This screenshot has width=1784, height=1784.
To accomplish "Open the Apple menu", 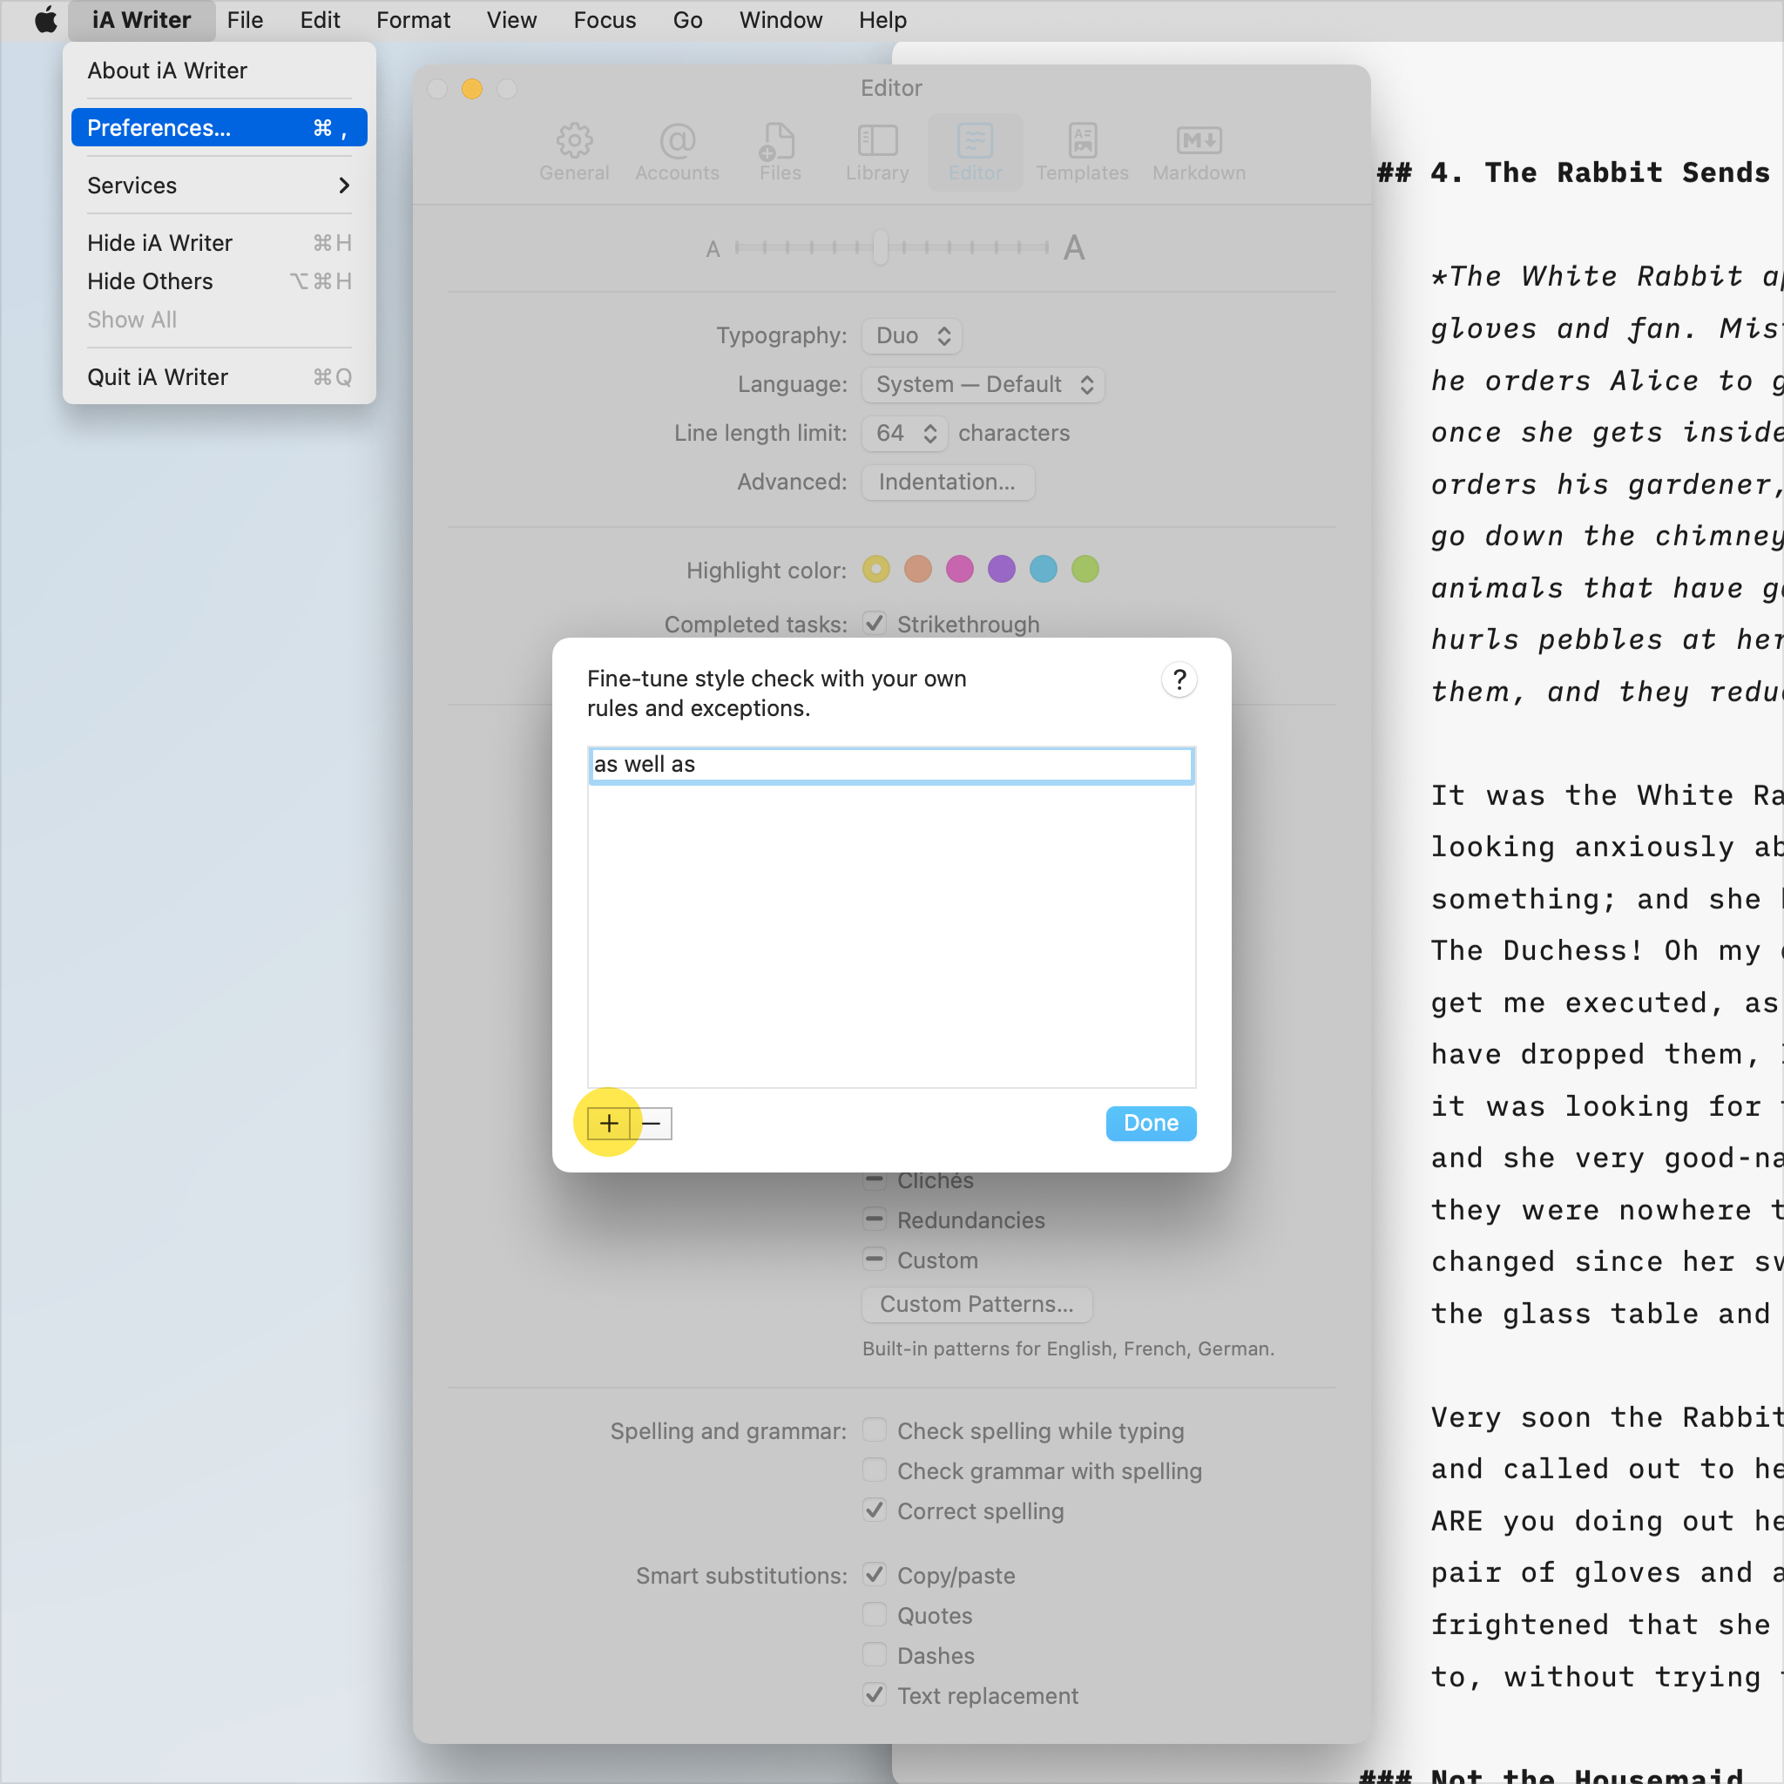I will 45,20.
